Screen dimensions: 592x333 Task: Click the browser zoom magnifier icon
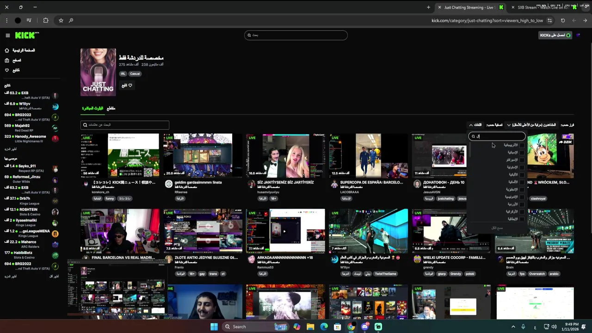[x=71, y=20]
